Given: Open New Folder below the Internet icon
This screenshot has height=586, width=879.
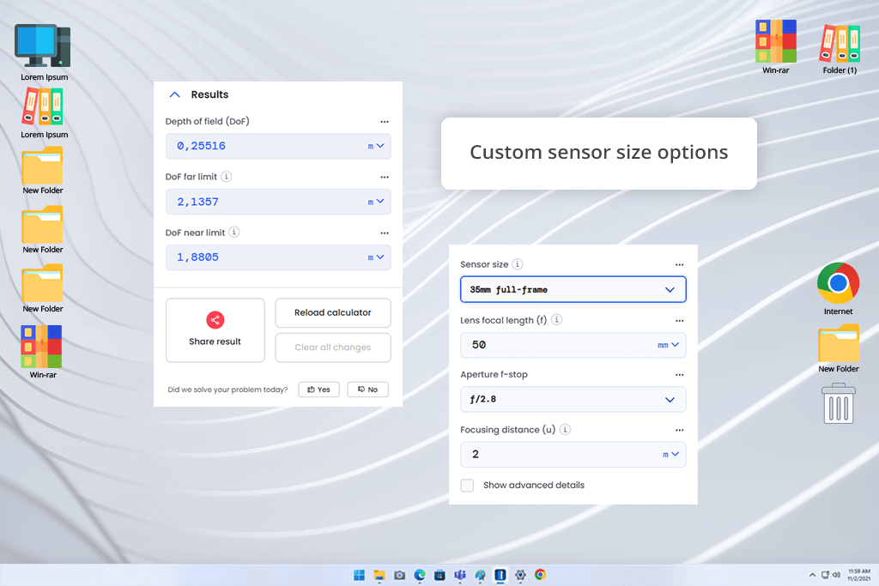Looking at the screenshot, I should point(838,348).
